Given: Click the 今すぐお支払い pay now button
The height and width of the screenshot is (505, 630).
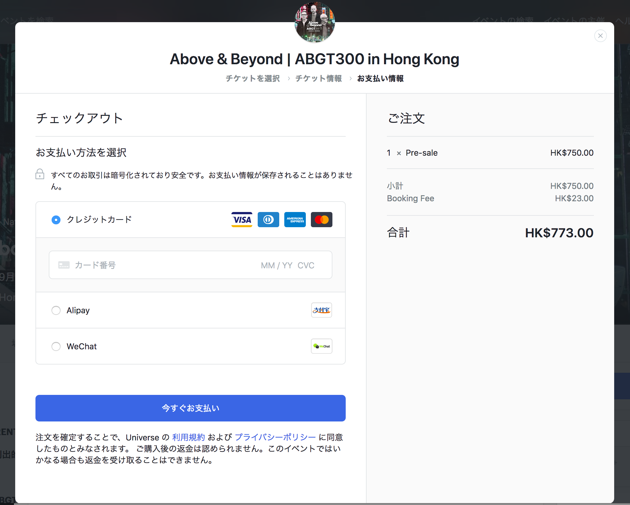Looking at the screenshot, I should point(191,408).
